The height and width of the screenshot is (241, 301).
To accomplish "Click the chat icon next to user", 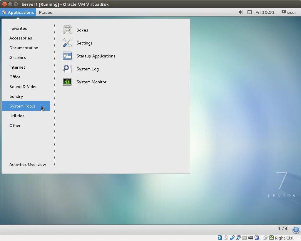I will [283, 12].
